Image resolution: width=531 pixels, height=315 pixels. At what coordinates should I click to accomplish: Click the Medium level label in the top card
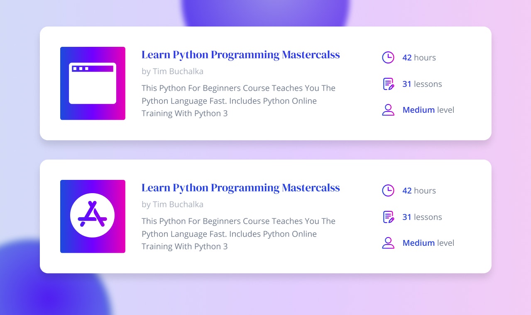[428, 110]
